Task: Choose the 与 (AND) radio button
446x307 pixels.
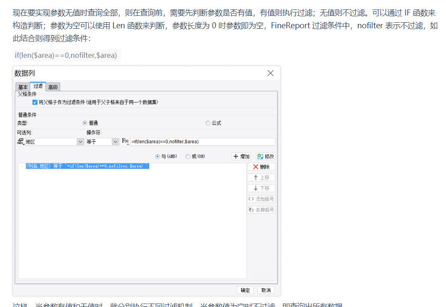Action: point(157,156)
